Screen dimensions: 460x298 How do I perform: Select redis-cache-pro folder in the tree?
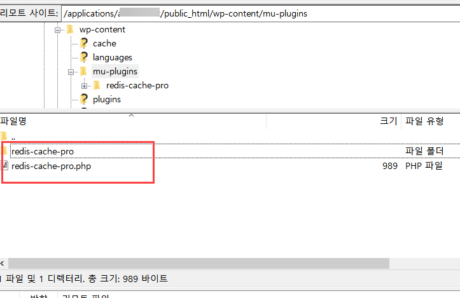(137, 86)
